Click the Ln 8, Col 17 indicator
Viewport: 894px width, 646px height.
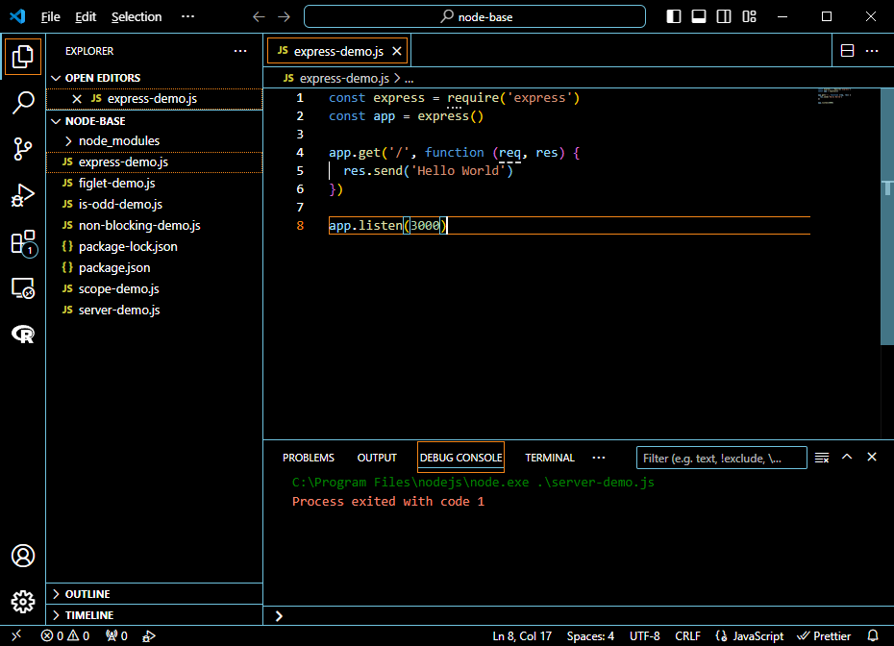(522, 635)
